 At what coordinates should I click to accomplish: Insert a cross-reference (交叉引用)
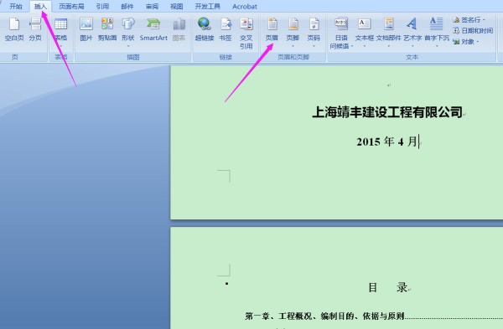pos(246,33)
